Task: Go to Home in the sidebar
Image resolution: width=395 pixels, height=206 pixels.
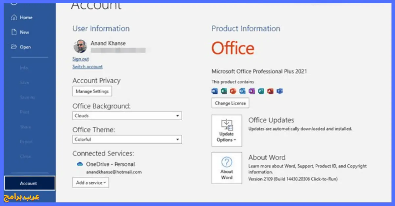Action: pos(22,17)
